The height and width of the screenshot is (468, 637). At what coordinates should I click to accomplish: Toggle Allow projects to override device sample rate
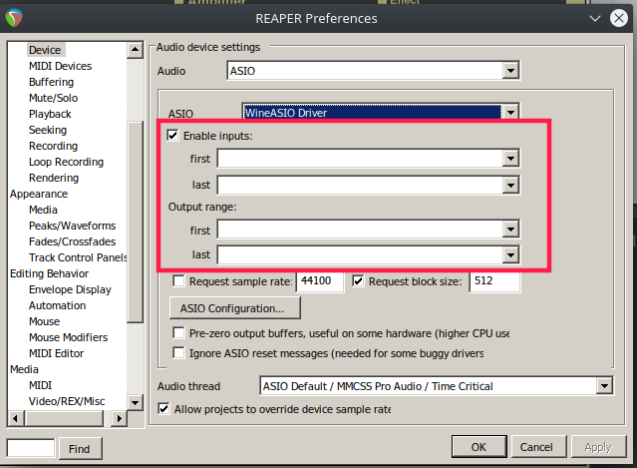163,409
